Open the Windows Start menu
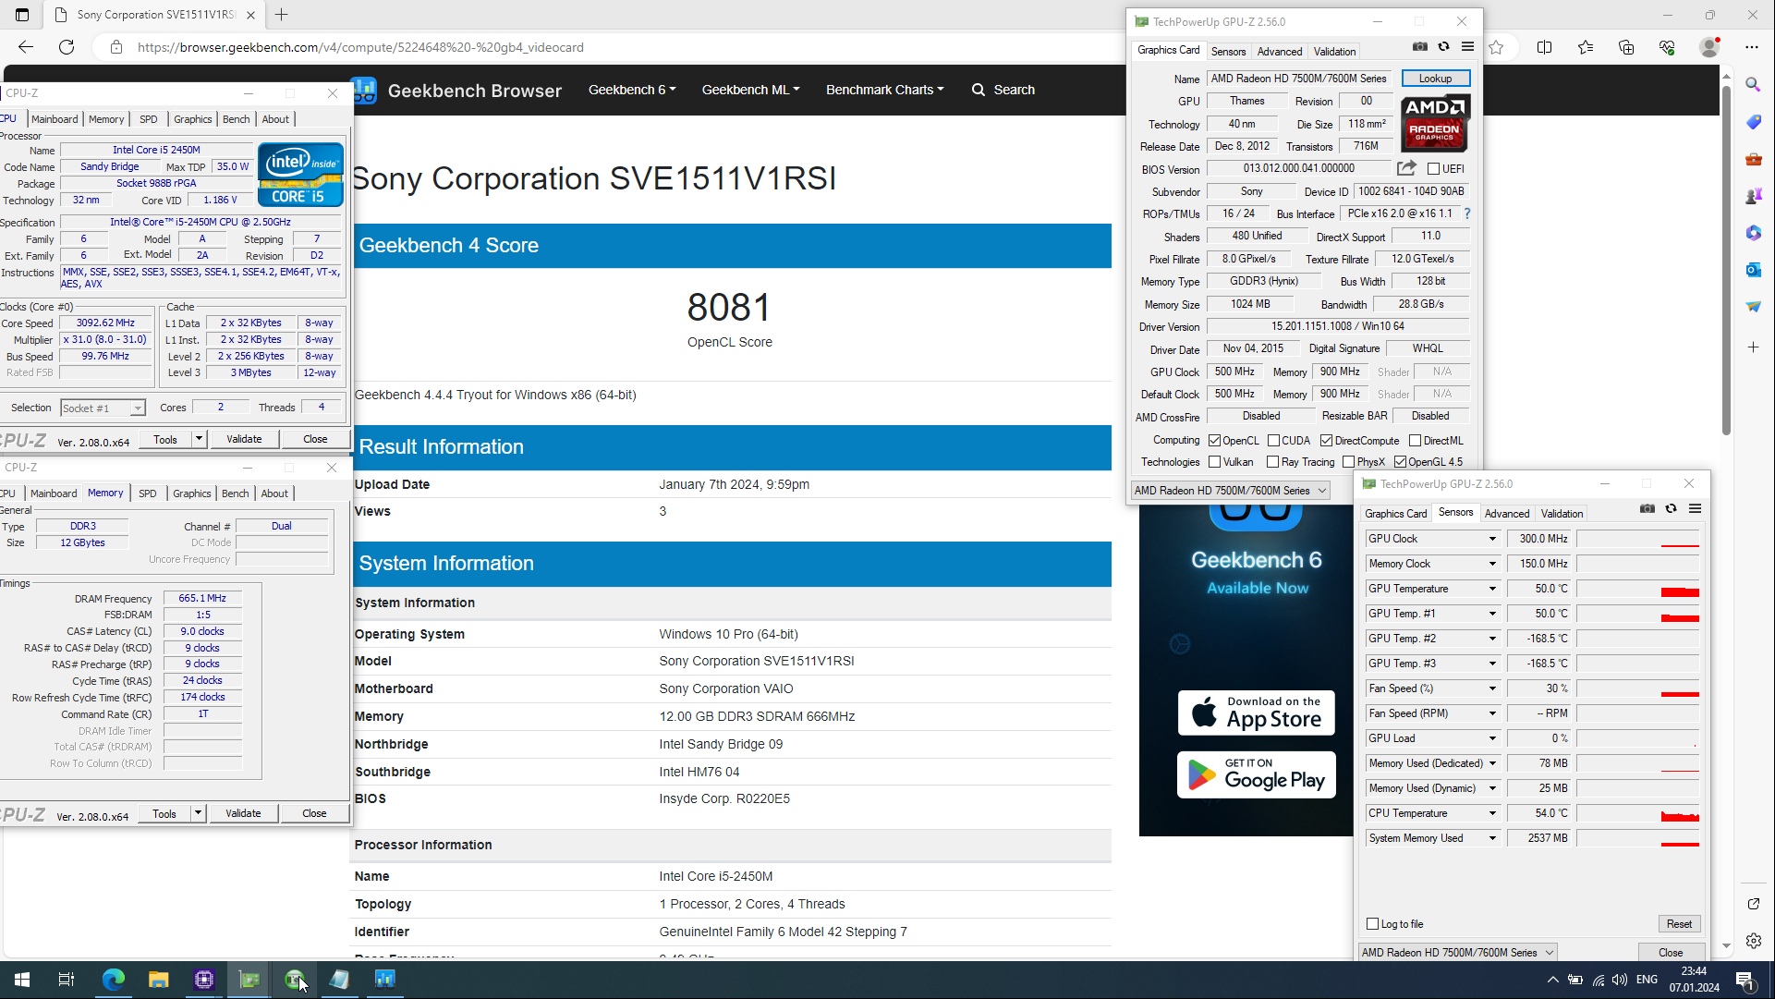Image resolution: width=1775 pixels, height=999 pixels. click(22, 980)
